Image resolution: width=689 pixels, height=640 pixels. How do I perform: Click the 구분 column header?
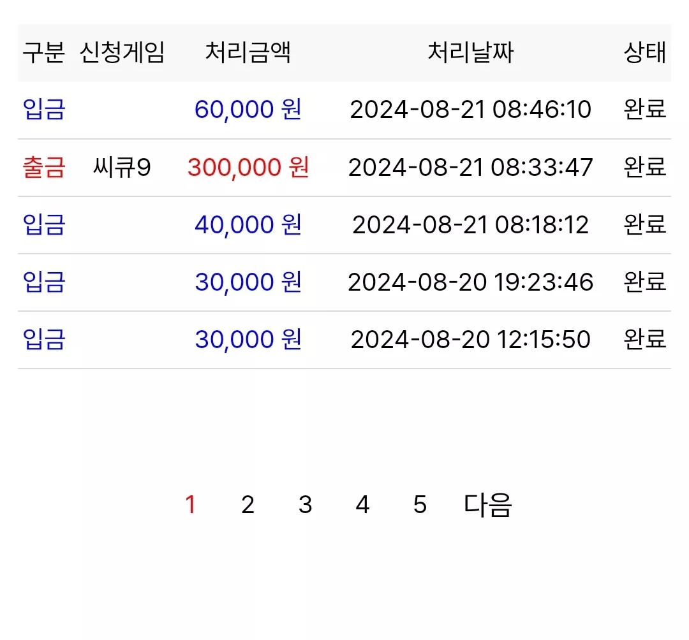point(43,53)
